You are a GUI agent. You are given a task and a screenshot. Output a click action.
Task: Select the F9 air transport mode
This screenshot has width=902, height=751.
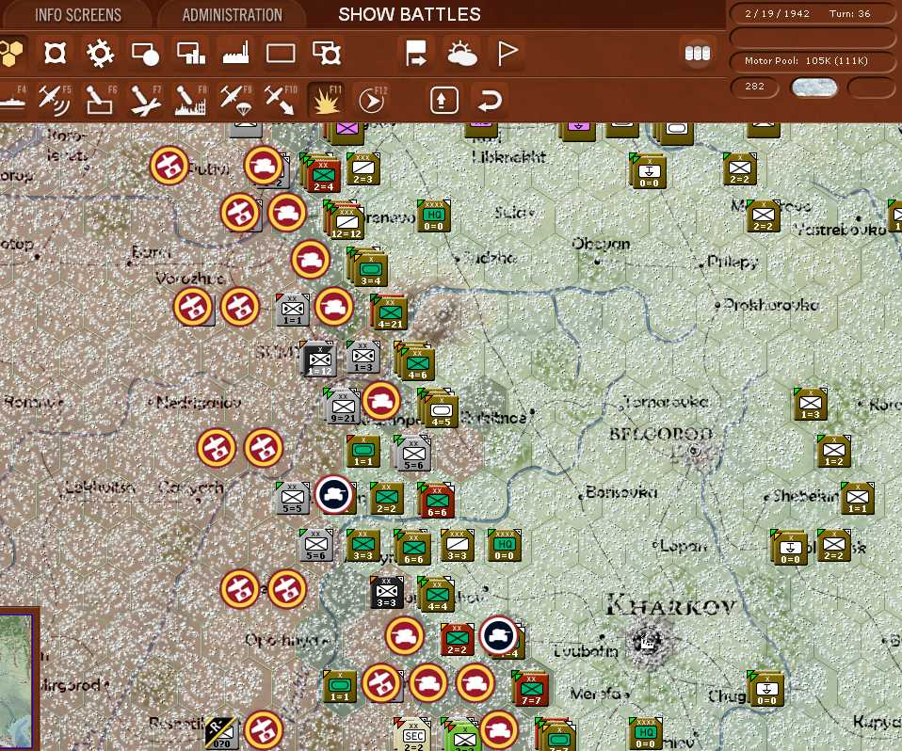(235, 100)
